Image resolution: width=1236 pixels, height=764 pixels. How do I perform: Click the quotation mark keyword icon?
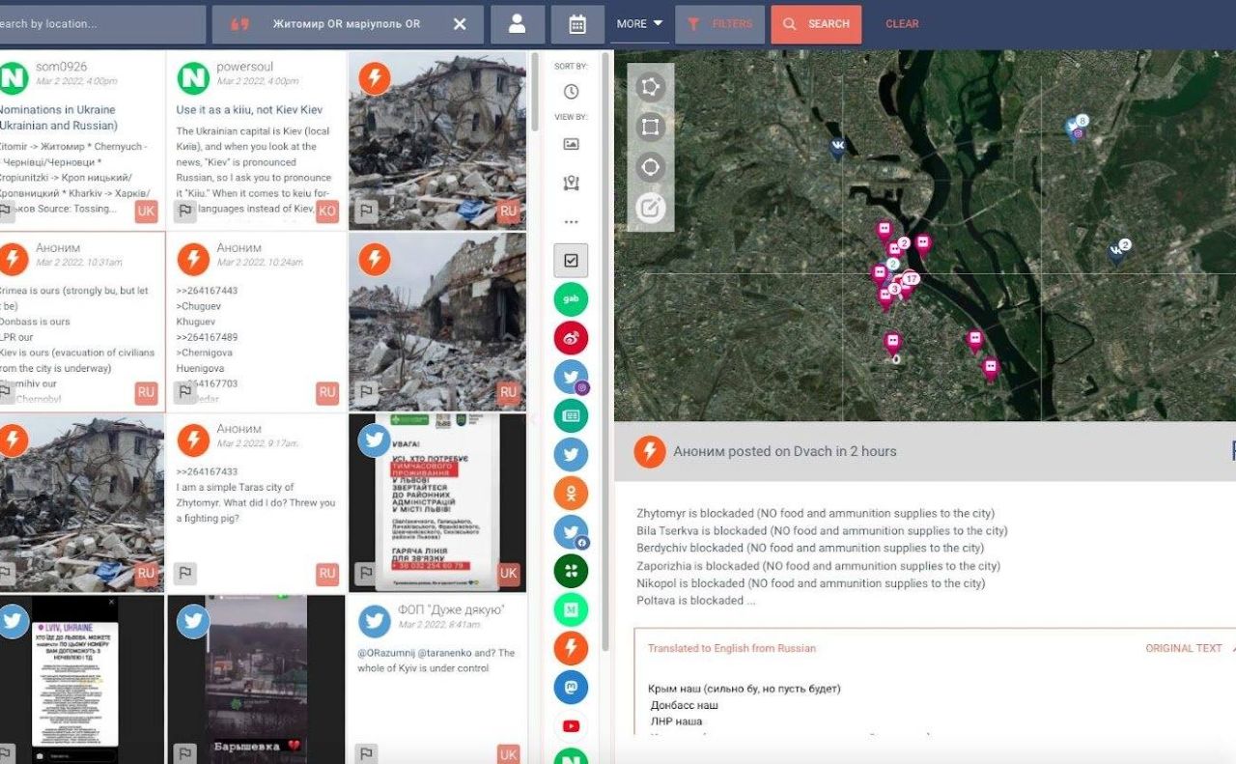coord(240,24)
